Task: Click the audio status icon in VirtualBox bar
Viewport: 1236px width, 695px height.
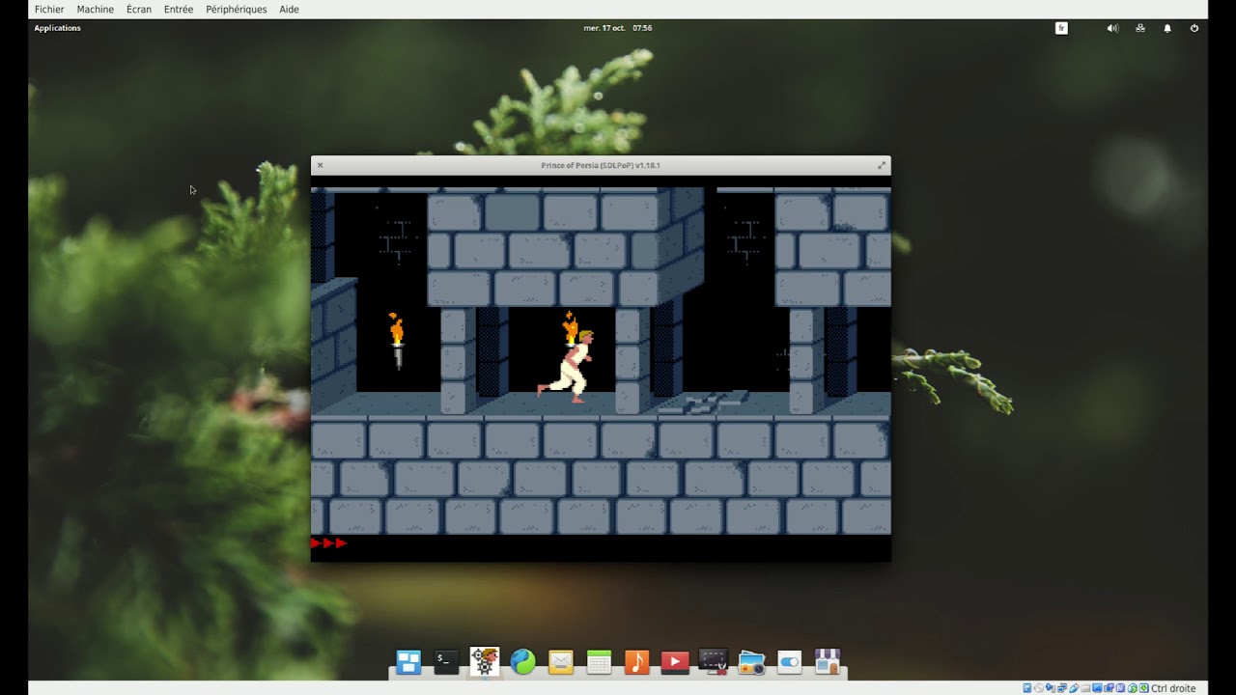Action: coord(1050,688)
